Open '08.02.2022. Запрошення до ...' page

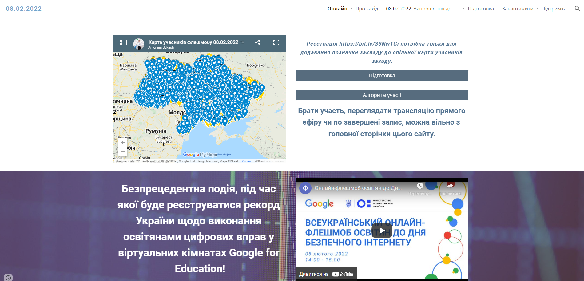(421, 9)
